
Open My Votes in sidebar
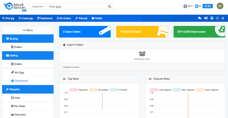click(x=28, y=106)
